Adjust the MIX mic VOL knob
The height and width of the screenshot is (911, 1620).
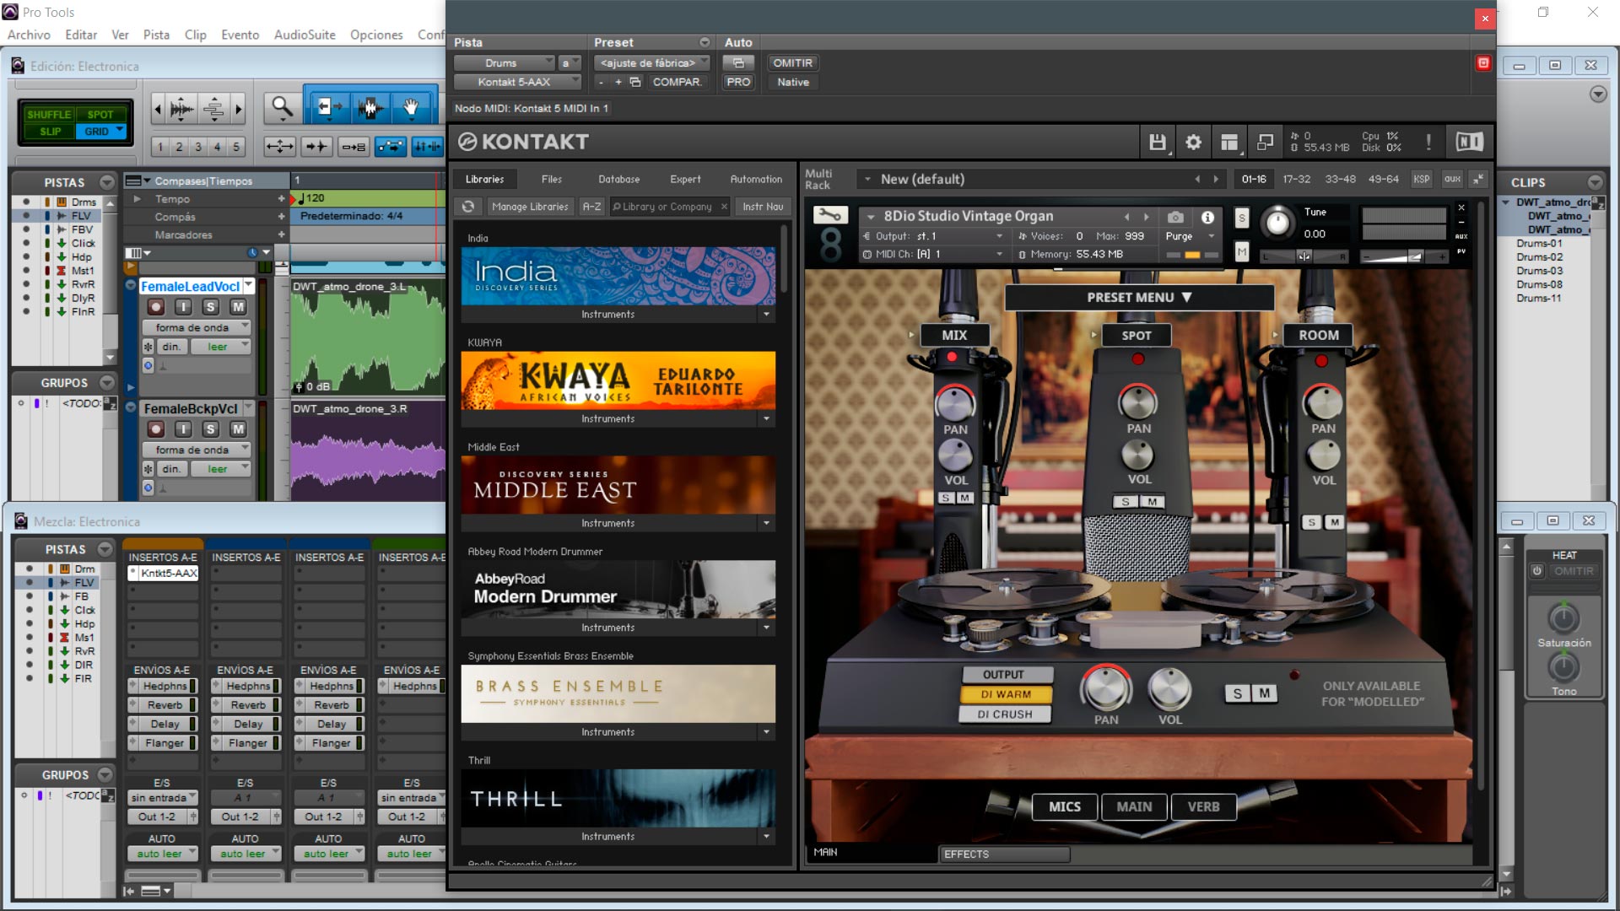click(955, 456)
